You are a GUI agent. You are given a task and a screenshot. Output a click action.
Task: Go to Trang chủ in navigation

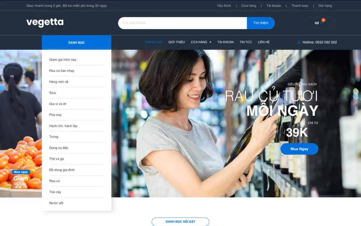(153, 42)
